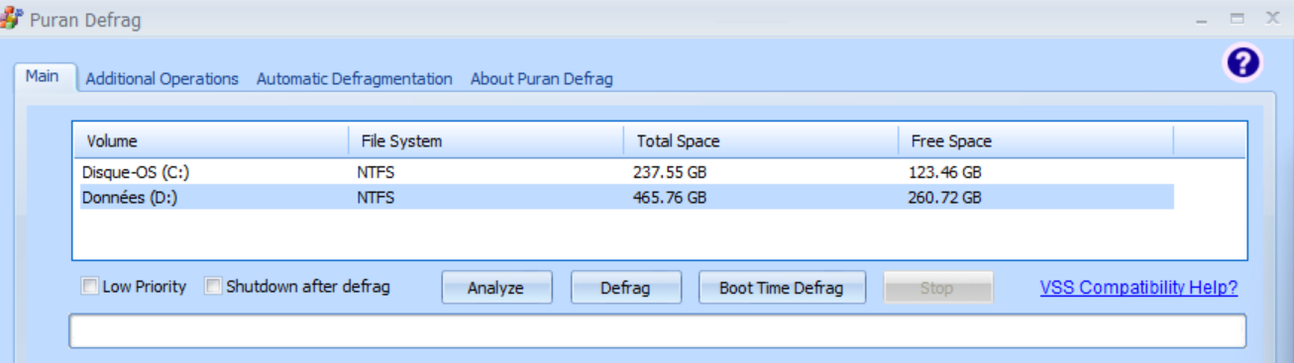The image size is (1294, 363).
Task: Switch to the Main tab
Action: point(43,76)
